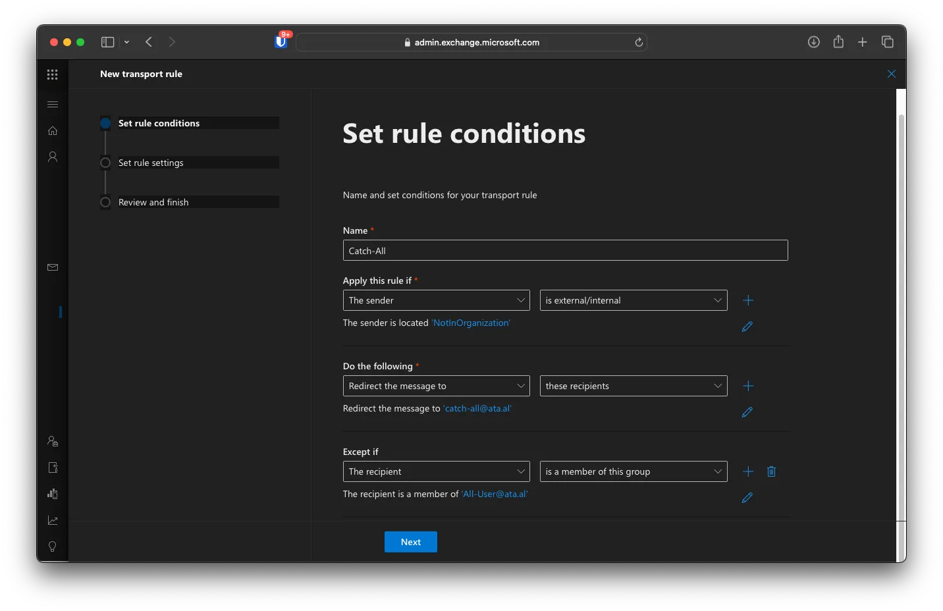
Task: Show Safari tab overview
Action: (x=888, y=42)
